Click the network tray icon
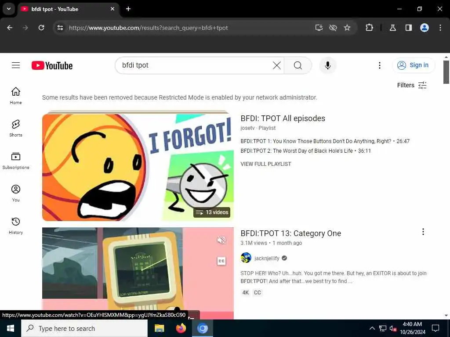This screenshot has width=450, height=337. click(x=383, y=328)
